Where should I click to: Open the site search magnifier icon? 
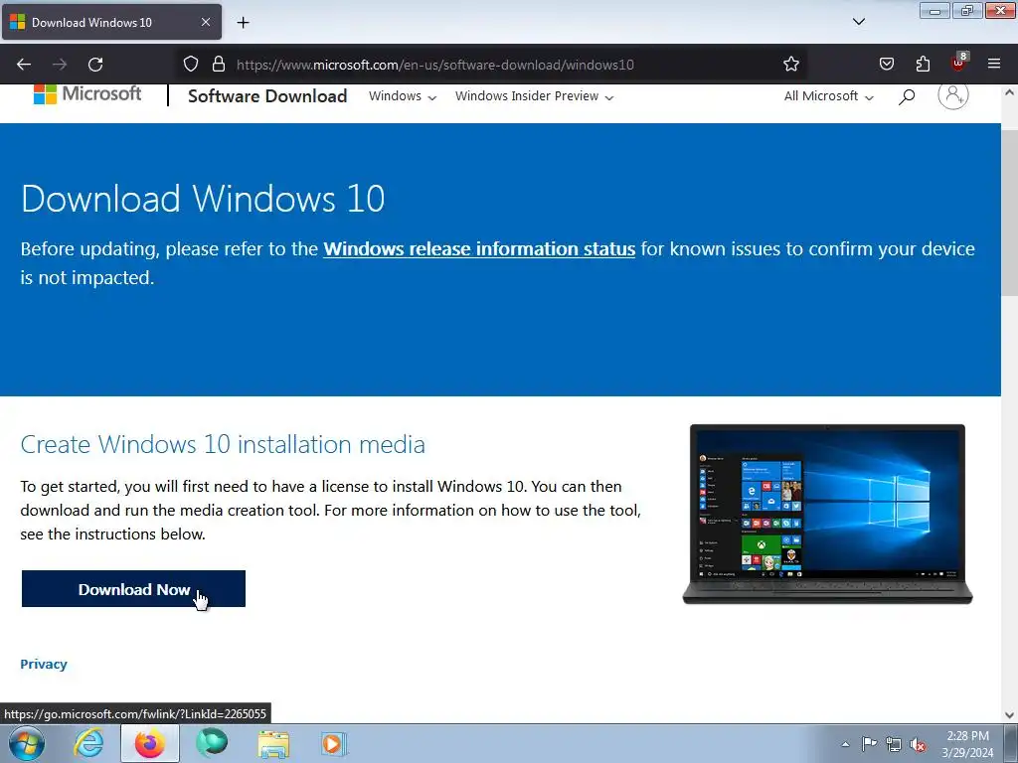click(x=907, y=96)
